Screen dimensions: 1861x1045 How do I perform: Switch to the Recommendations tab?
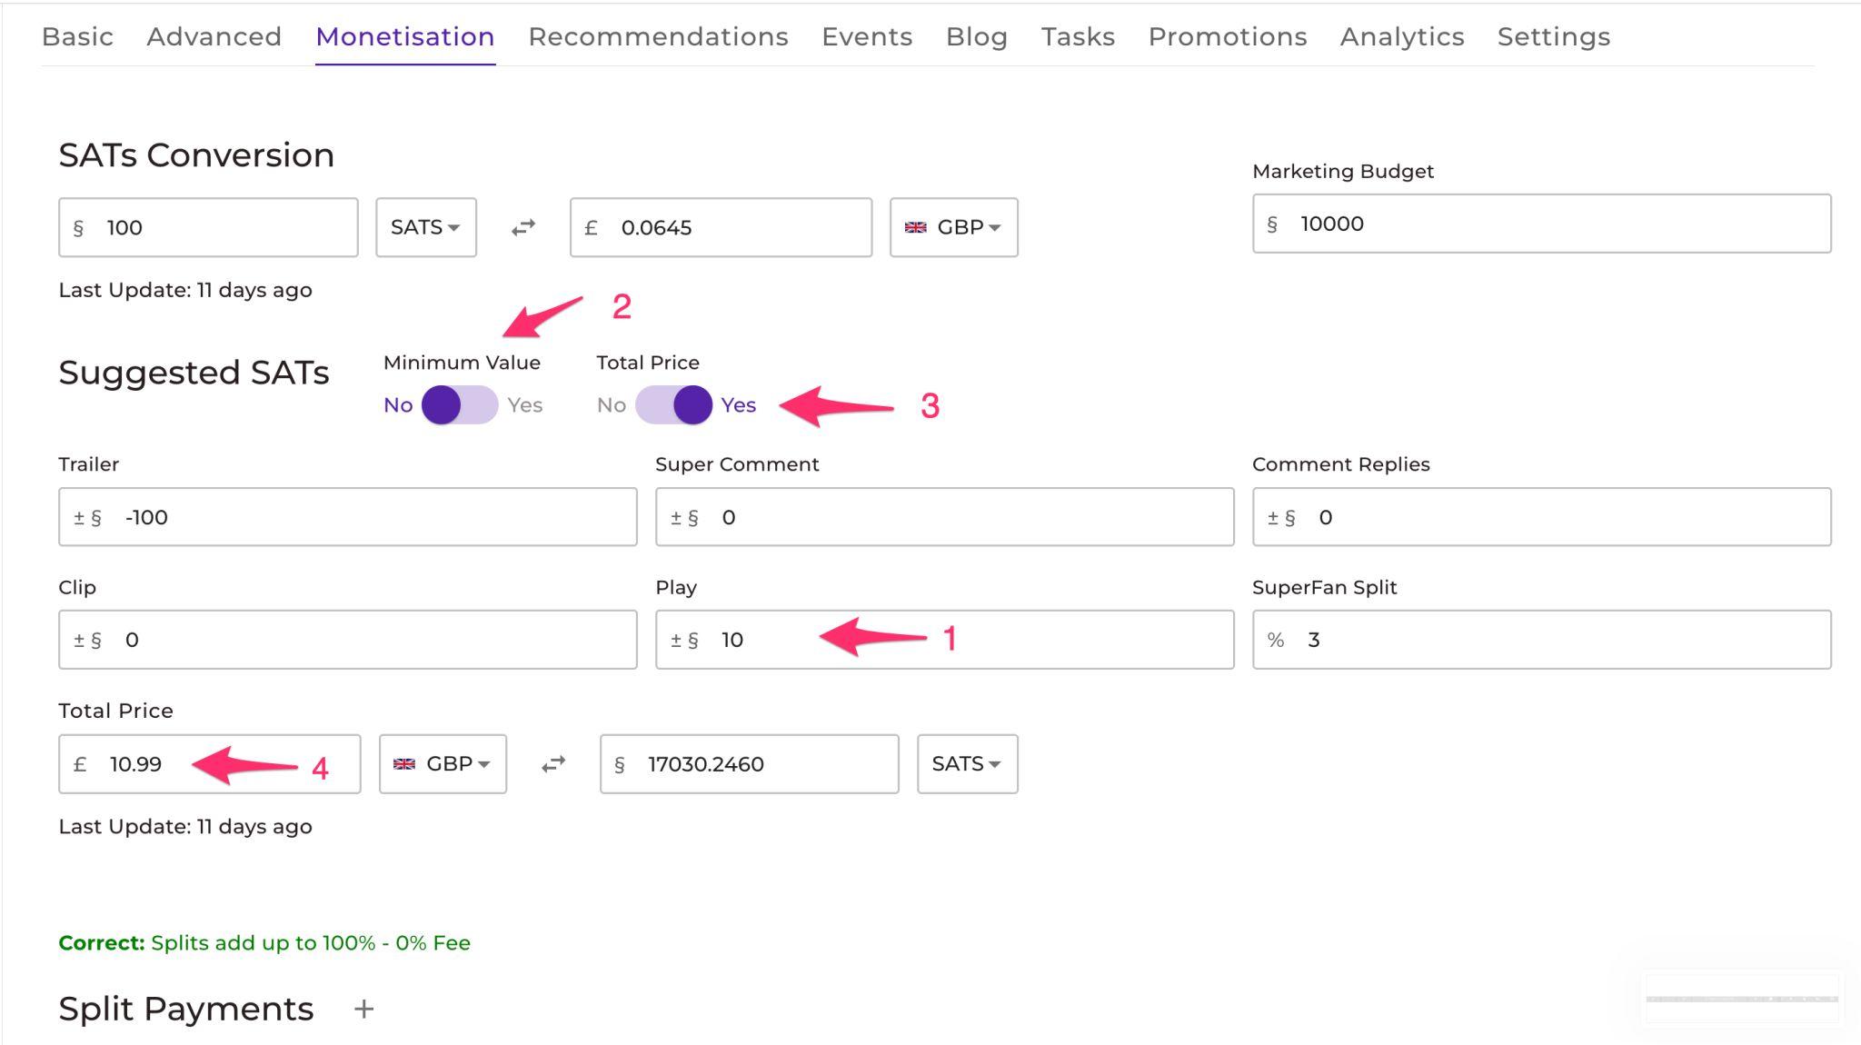(658, 36)
